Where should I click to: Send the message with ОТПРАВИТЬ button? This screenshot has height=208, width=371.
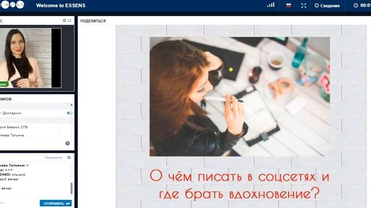(56, 203)
